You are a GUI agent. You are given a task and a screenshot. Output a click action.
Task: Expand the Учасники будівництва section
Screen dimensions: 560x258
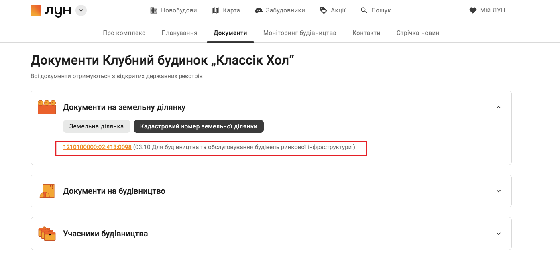point(498,233)
